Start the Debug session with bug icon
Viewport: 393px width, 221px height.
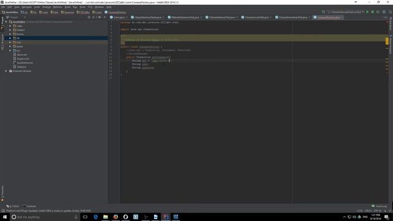(x=373, y=12)
